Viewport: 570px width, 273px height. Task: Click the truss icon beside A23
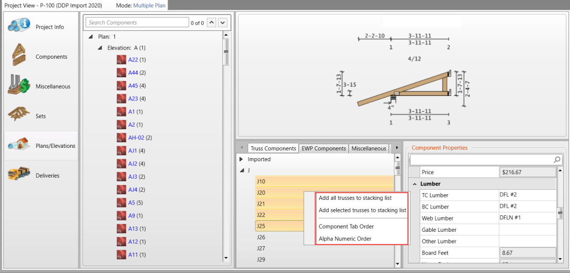click(x=121, y=98)
